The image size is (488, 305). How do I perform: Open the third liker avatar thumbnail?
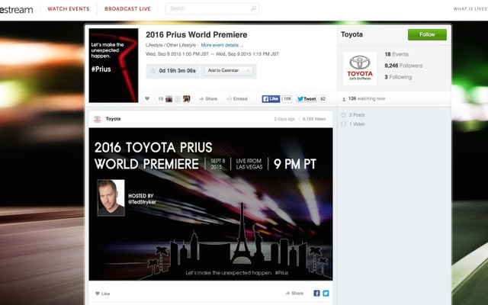pyautogui.click(x=186, y=99)
